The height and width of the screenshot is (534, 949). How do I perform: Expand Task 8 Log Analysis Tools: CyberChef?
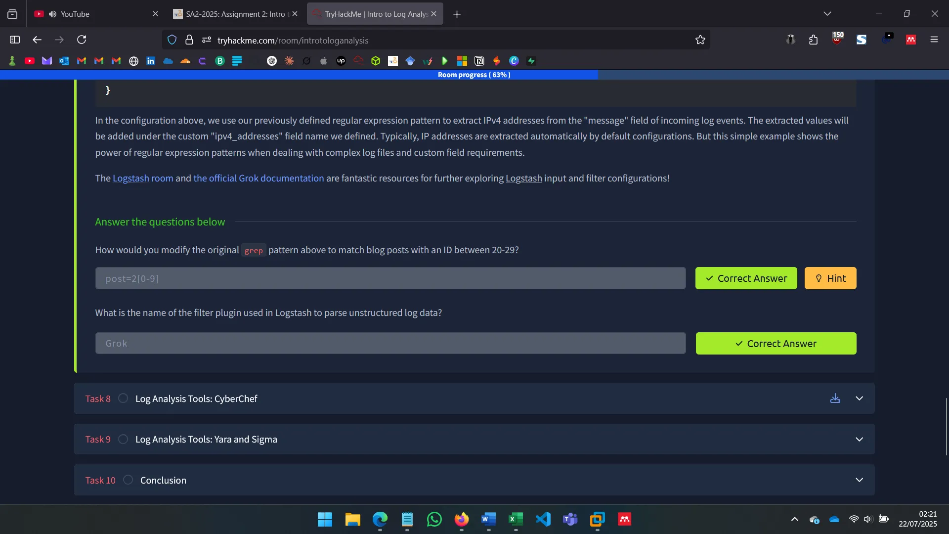(x=860, y=398)
